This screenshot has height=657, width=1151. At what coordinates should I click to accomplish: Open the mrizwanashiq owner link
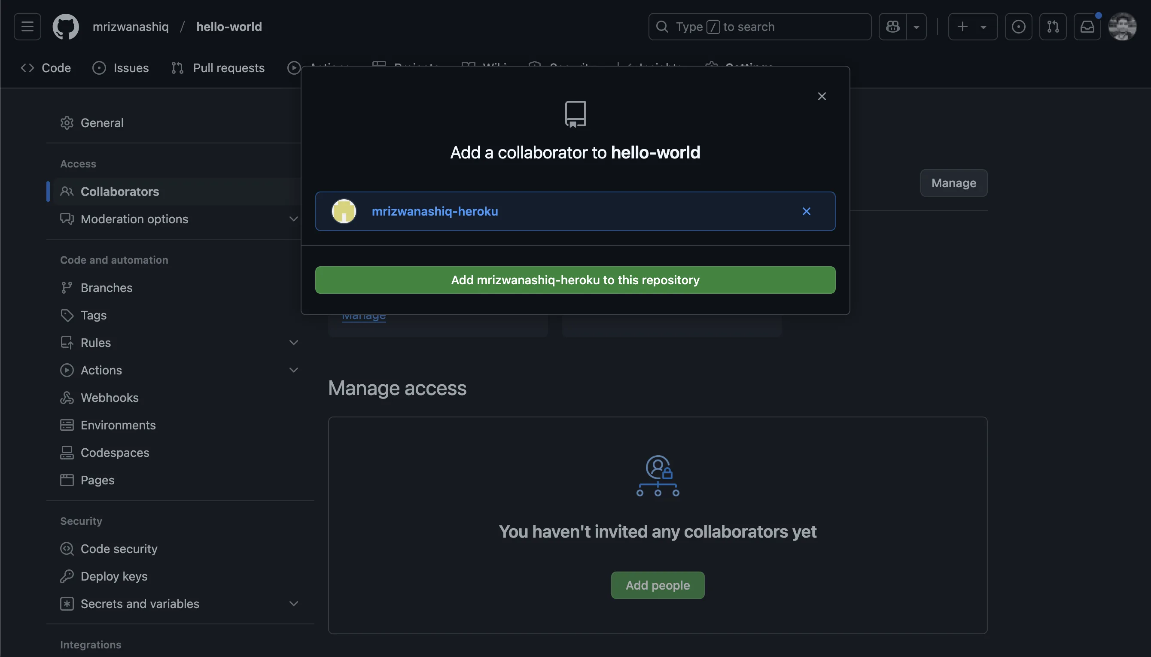pyautogui.click(x=131, y=27)
